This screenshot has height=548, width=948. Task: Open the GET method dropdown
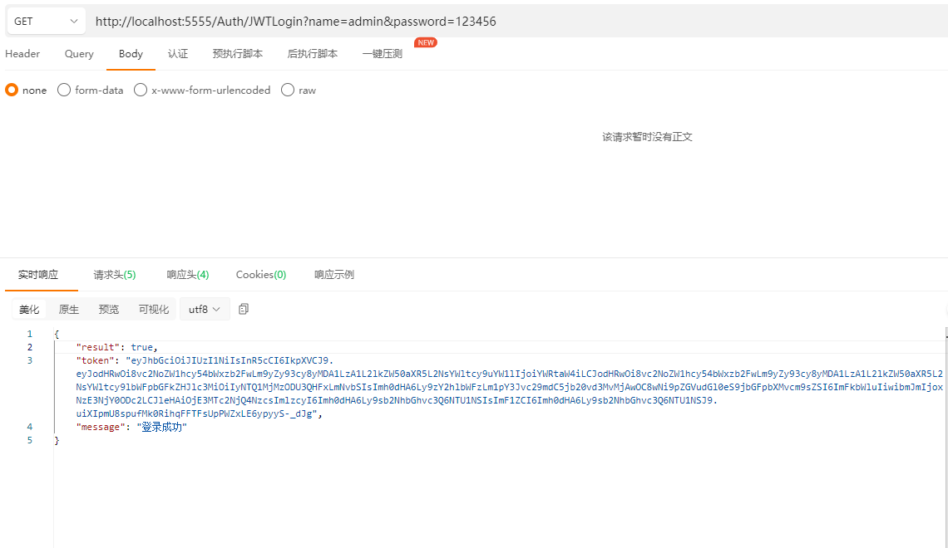coord(47,22)
